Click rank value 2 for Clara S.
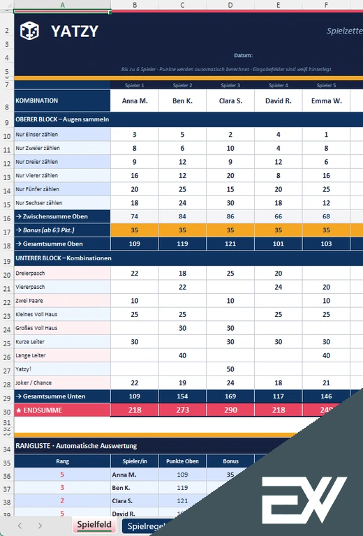This screenshot has width=363, height=536. coord(62,501)
